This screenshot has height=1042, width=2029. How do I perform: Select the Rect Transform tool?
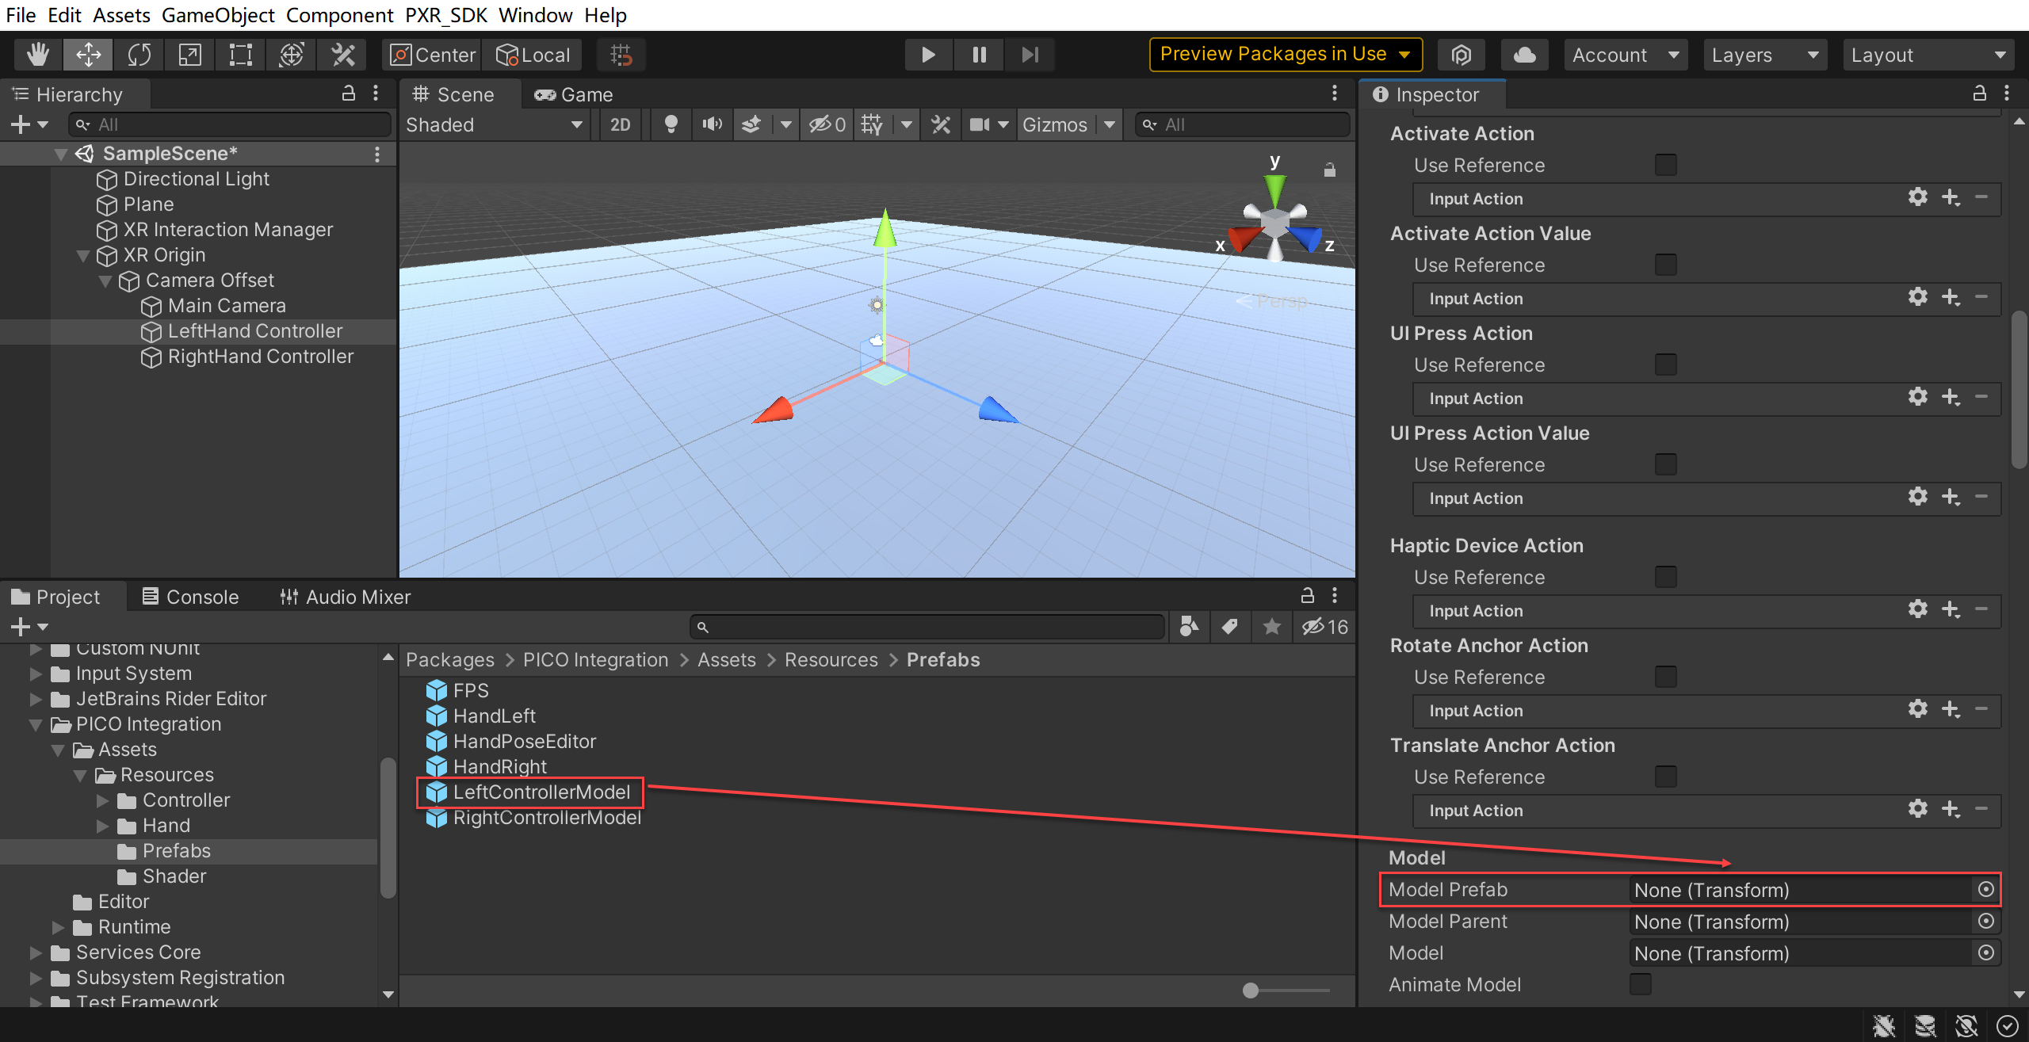[240, 55]
